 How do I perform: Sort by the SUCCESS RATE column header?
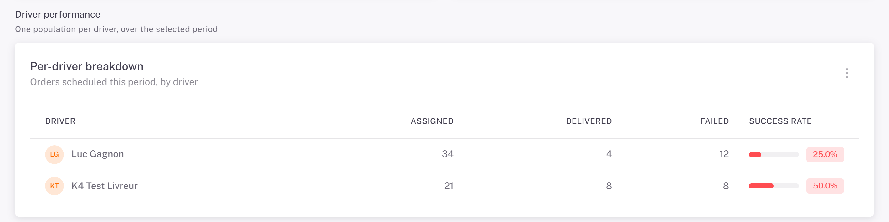pos(780,121)
